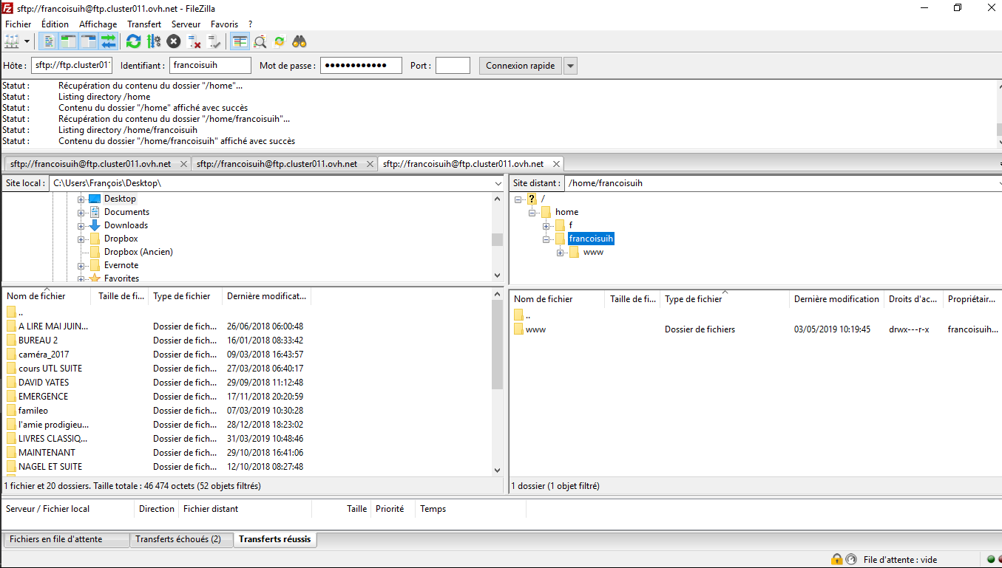The height and width of the screenshot is (568, 1002).
Task: Click the Connexion rapide button
Action: pos(520,66)
